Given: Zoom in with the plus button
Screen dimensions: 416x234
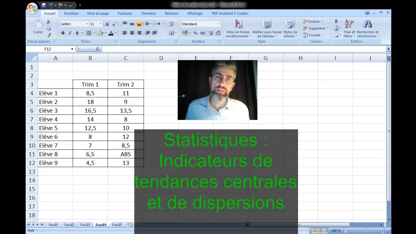Looking at the screenshot, I should coord(383,230).
